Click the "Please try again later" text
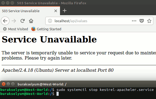Viewport: 156px width, 99px height. click(48, 58)
